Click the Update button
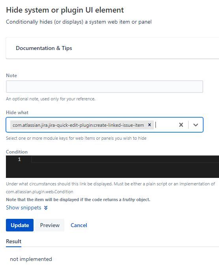This screenshot has height=270, width=219. point(20,225)
